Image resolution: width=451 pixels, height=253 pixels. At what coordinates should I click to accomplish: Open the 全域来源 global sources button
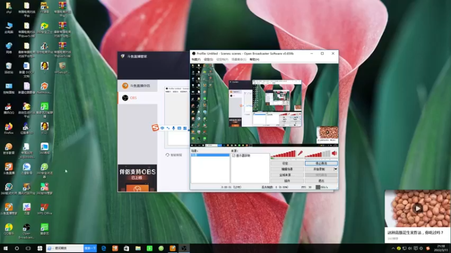pyautogui.click(x=287, y=175)
